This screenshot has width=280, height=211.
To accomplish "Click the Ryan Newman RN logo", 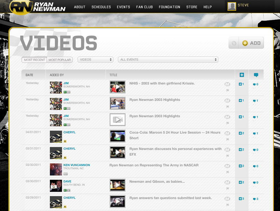I will point(38,7).
